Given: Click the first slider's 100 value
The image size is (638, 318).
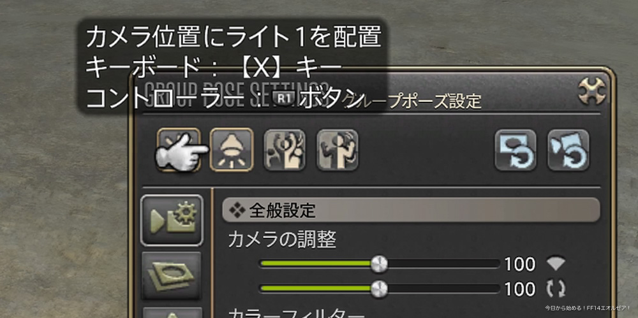Looking at the screenshot, I should pos(519,264).
